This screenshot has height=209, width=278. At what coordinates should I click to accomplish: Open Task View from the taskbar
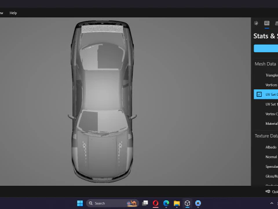tap(145, 203)
